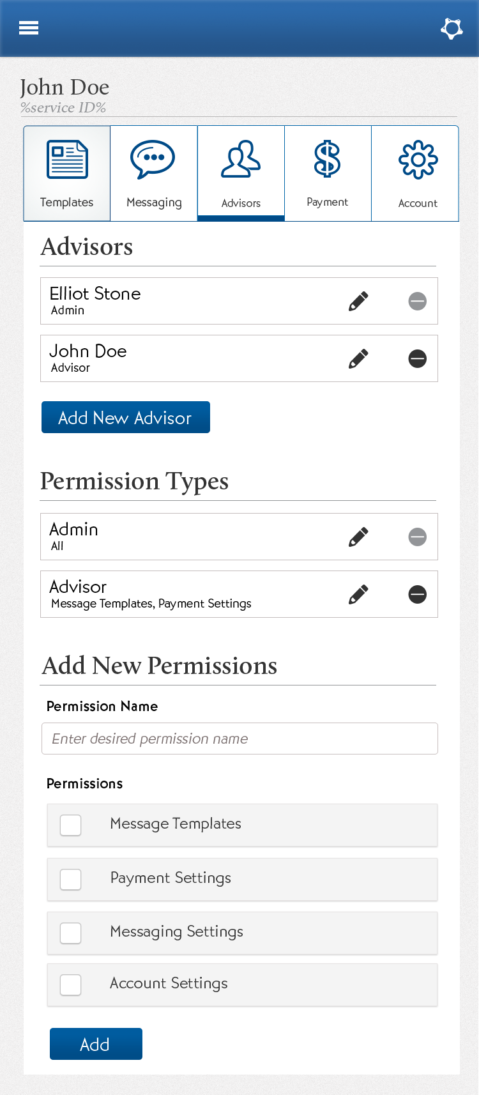Click remove icon for Elliot Stone
The image size is (479, 1095).
(x=417, y=301)
